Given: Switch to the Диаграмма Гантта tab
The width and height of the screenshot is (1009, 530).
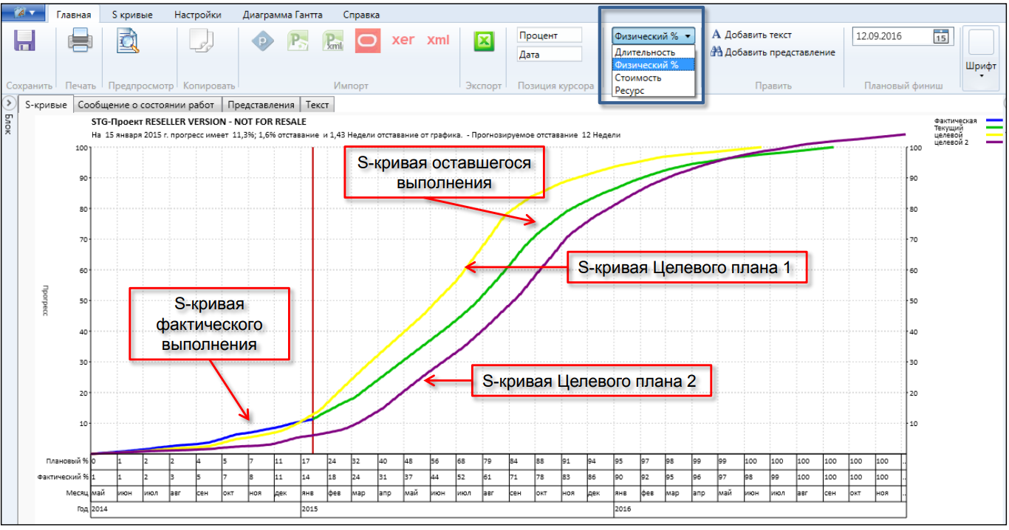Looking at the screenshot, I should 283,14.
